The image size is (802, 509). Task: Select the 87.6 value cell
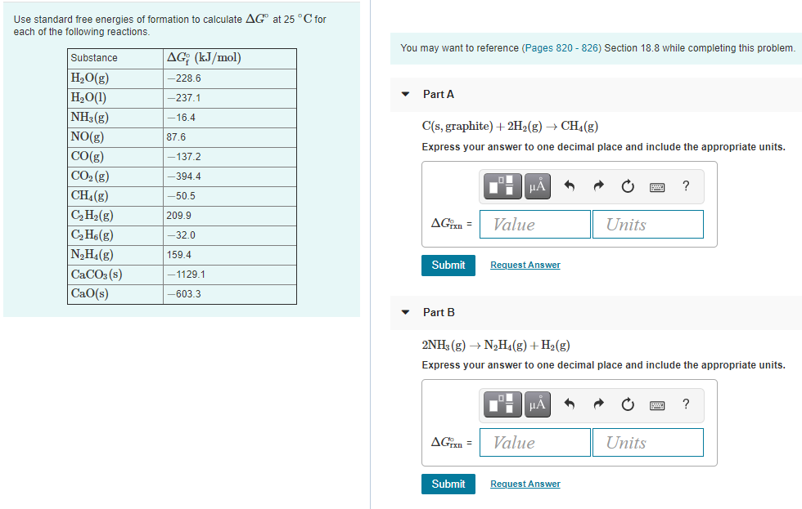230,137
